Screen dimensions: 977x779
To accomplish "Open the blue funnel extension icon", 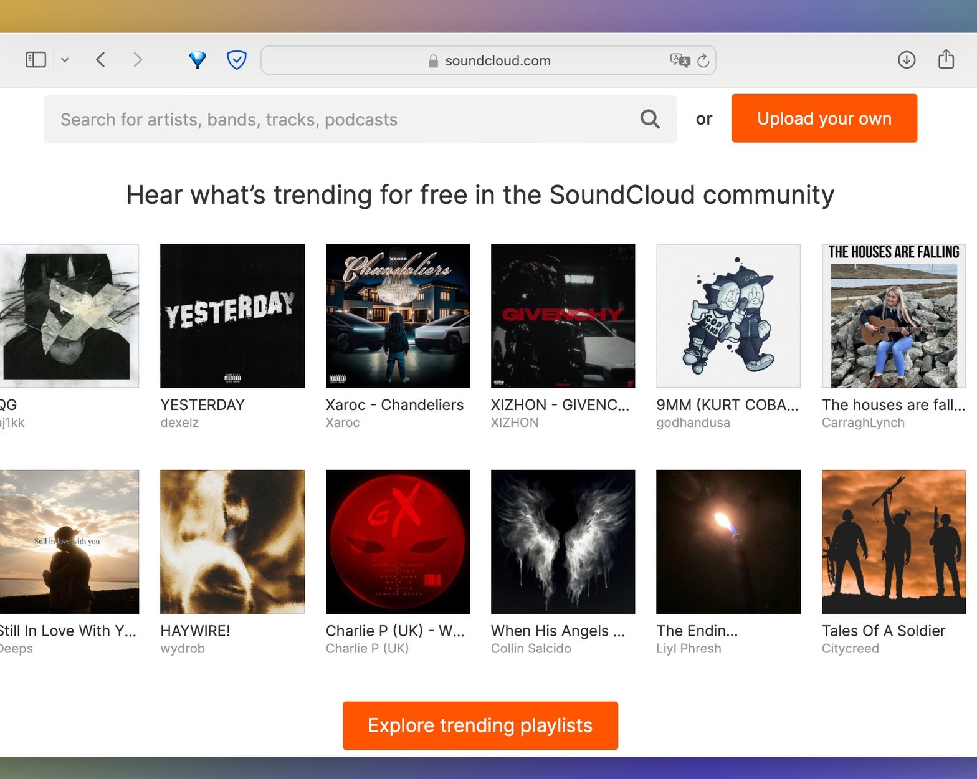I will 198,60.
